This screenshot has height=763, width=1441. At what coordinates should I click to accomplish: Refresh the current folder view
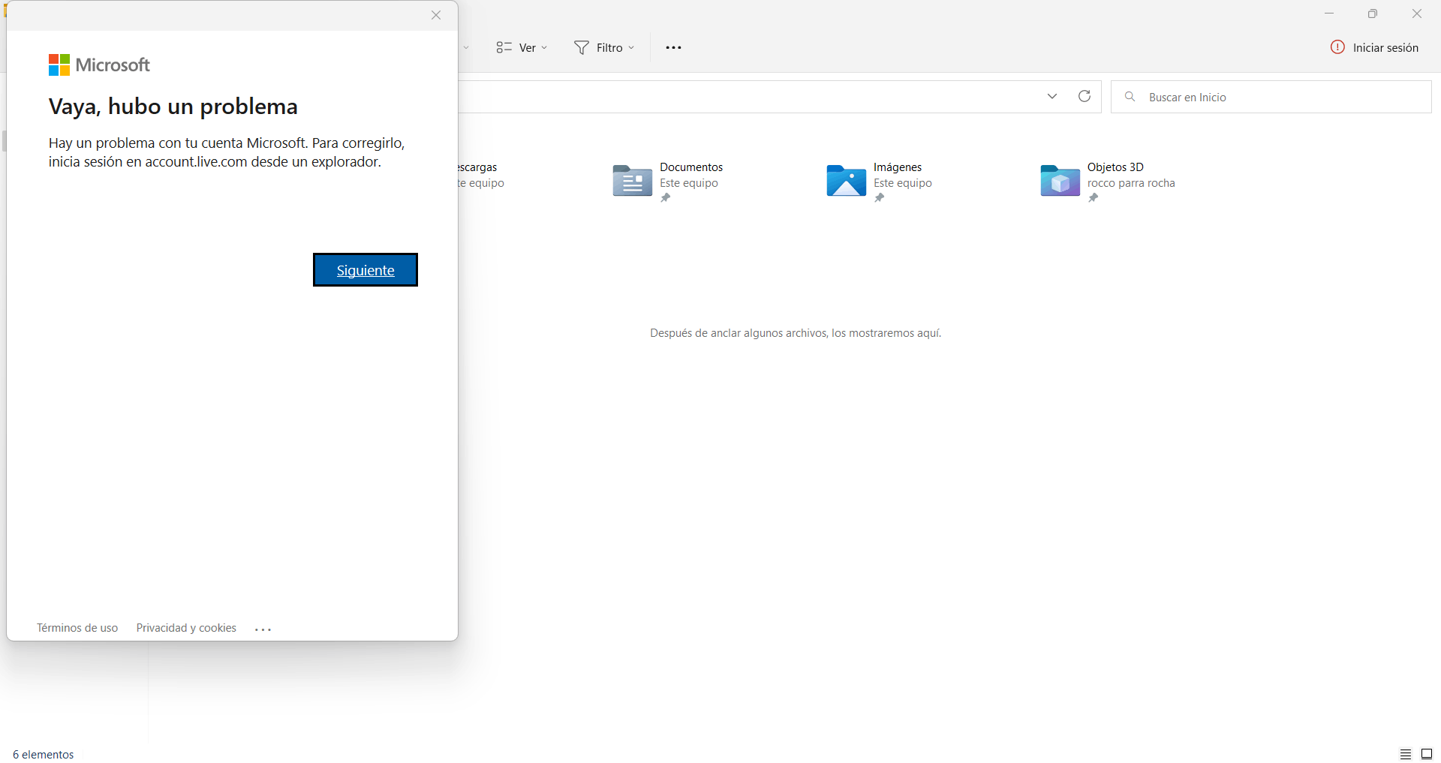(x=1085, y=96)
